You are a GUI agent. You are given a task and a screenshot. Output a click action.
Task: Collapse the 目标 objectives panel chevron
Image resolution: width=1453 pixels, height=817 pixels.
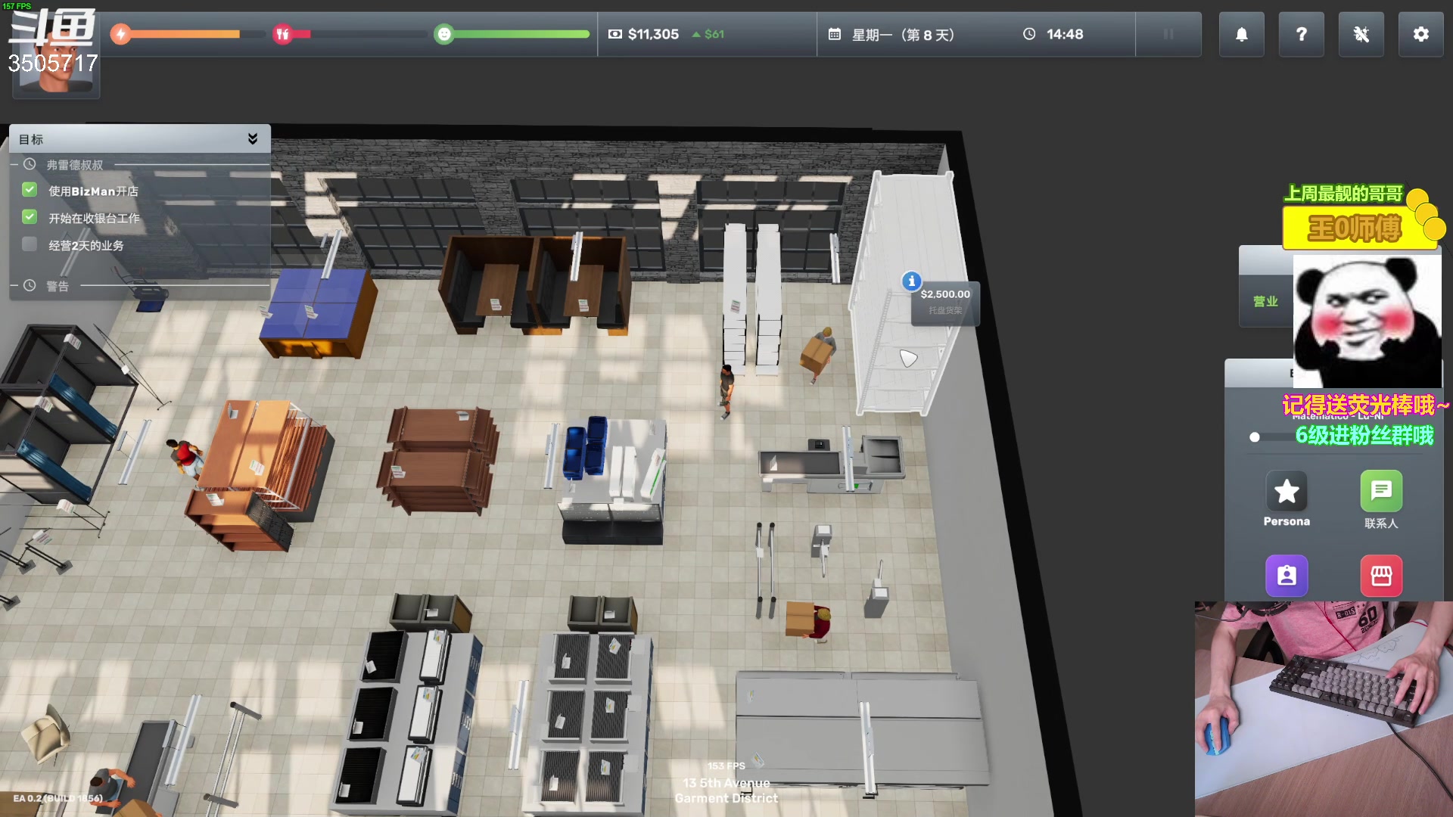click(x=253, y=138)
